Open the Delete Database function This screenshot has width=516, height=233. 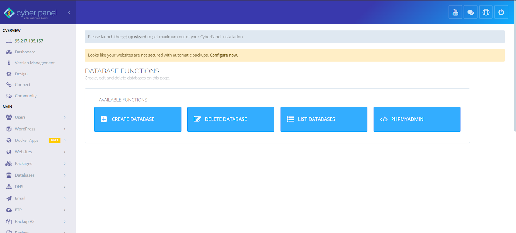point(231,119)
